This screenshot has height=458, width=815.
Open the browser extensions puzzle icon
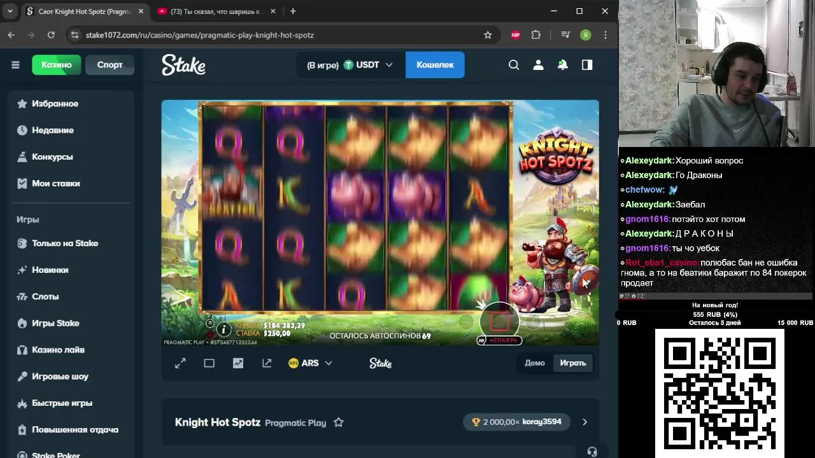[x=536, y=35]
